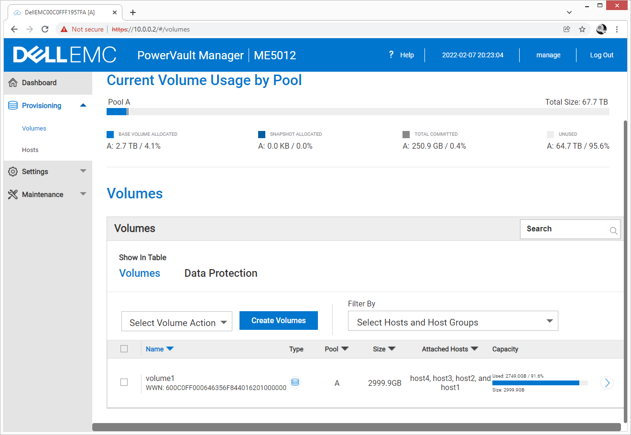Open the Select Volume Action dropdown

pyautogui.click(x=177, y=323)
